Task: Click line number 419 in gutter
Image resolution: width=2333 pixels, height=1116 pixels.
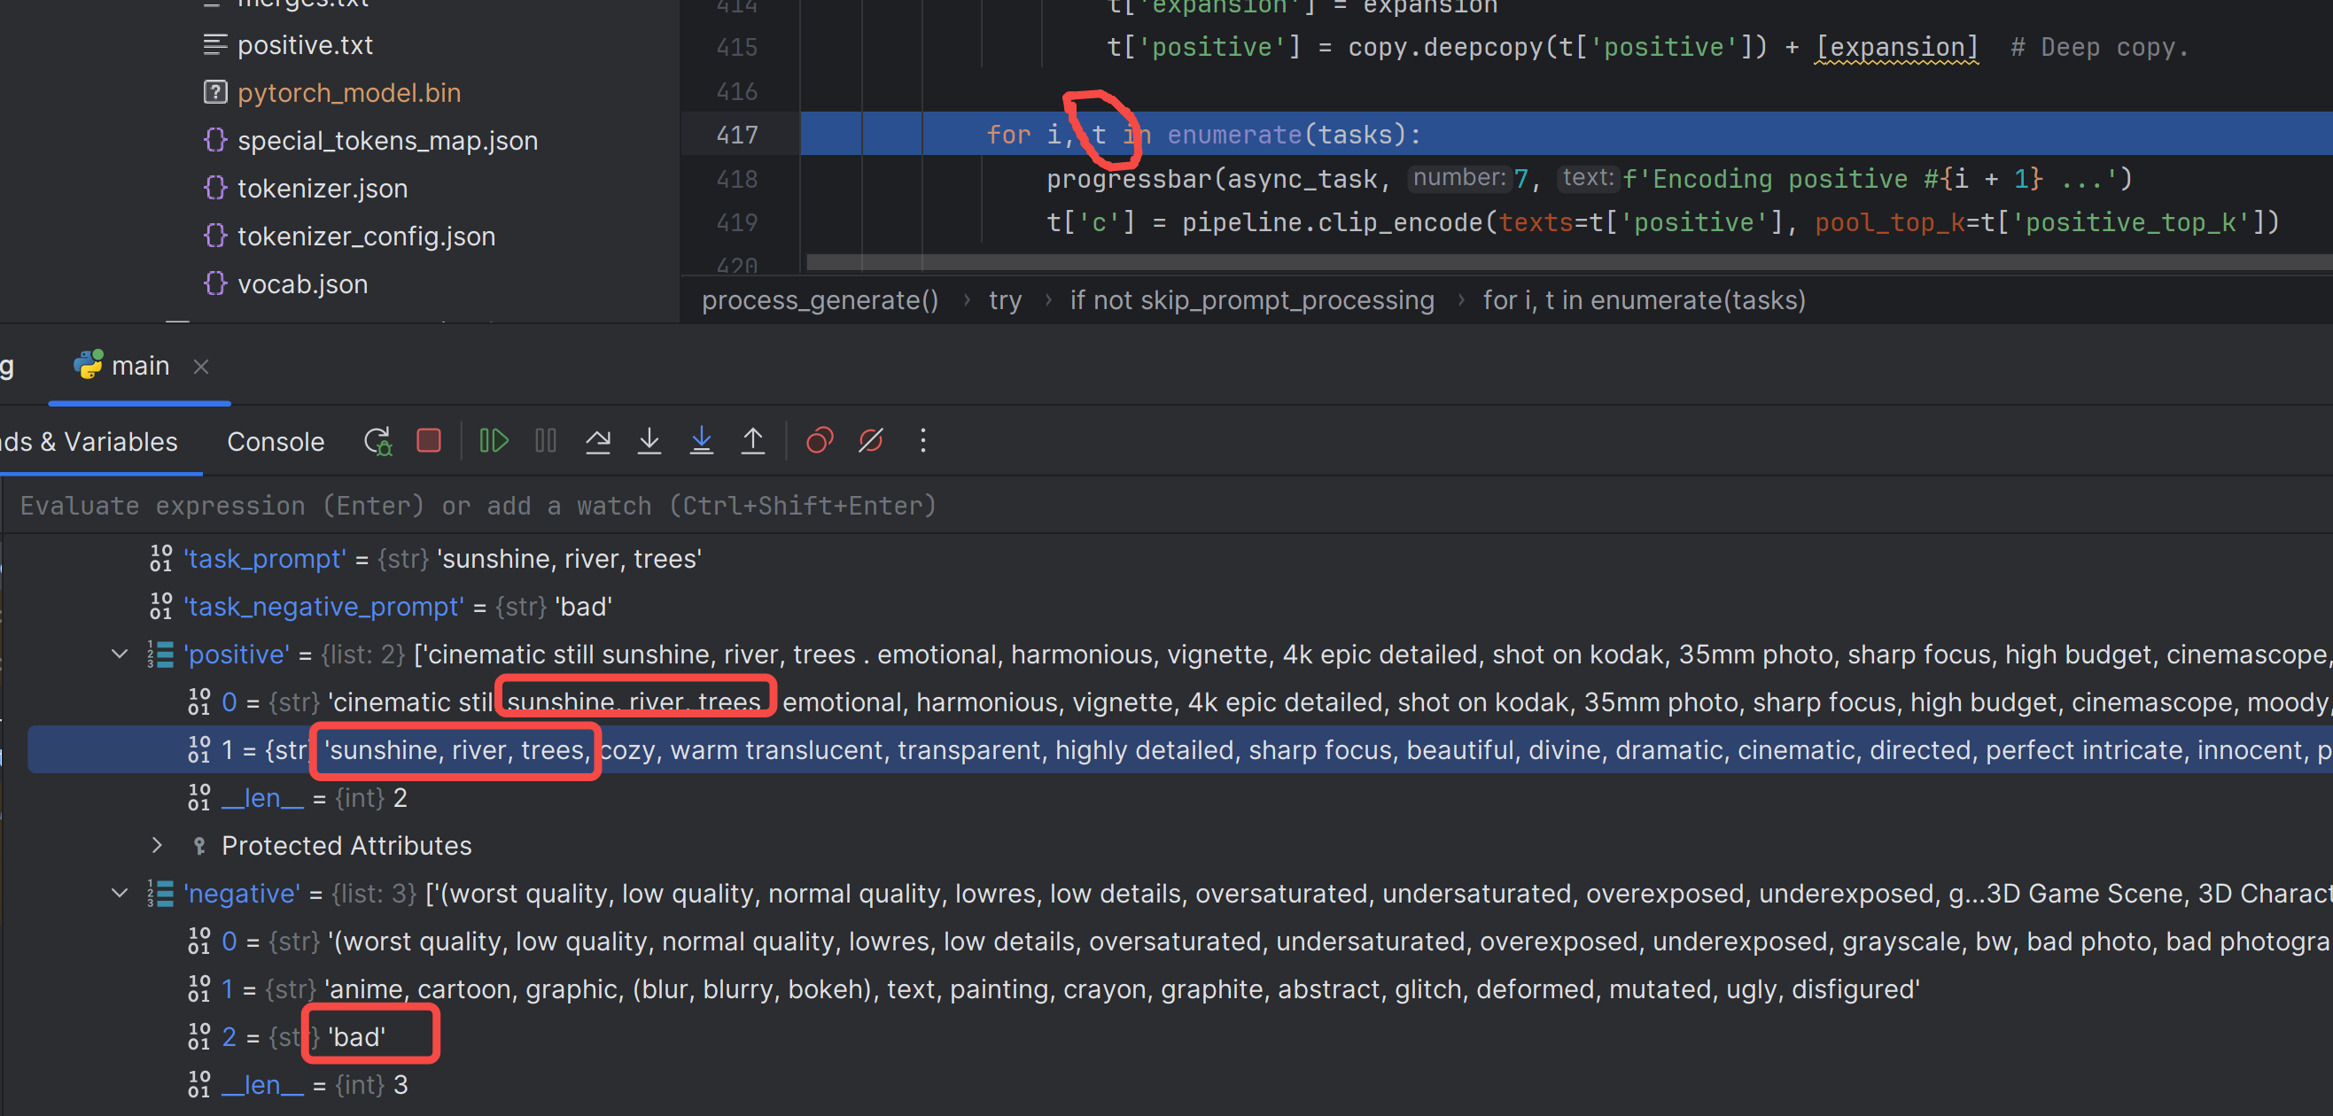Action: point(736,222)
